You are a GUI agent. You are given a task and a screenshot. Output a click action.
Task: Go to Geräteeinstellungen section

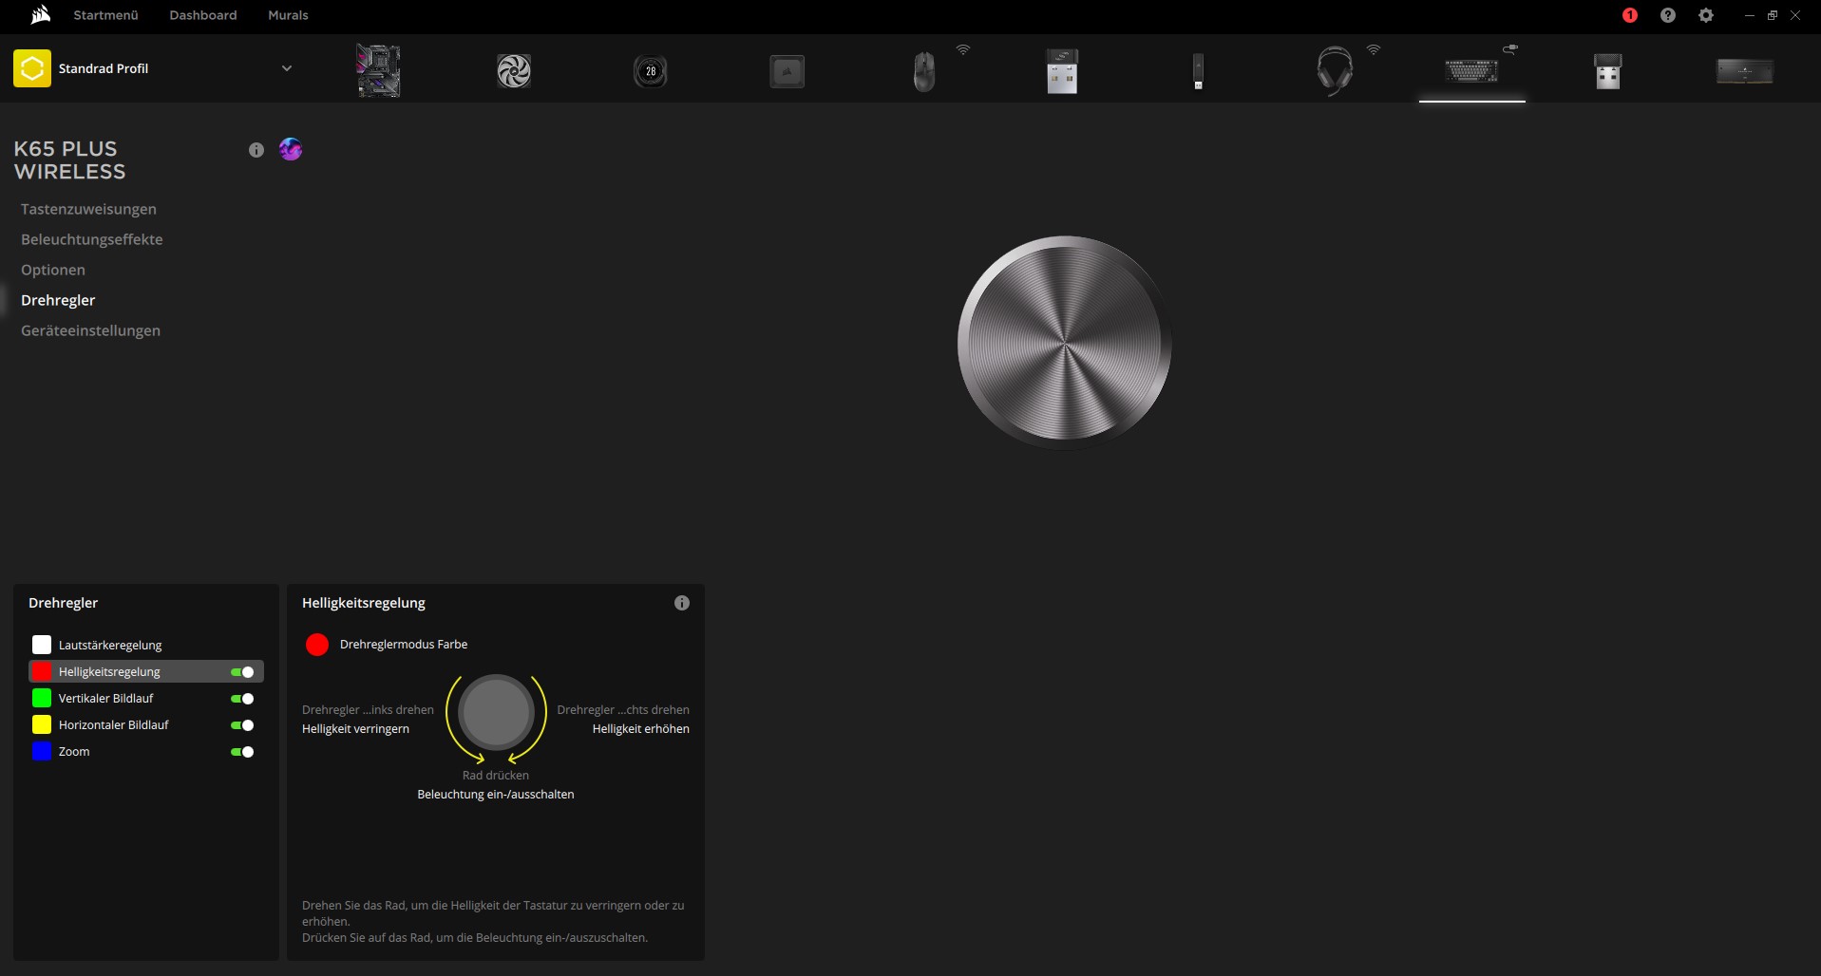click(90, 330)
